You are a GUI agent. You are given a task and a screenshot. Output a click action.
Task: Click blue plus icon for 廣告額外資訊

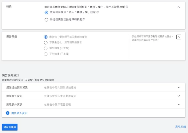click(8, 113)
